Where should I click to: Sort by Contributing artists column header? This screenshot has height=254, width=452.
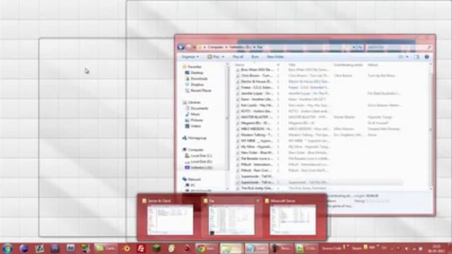348,65
